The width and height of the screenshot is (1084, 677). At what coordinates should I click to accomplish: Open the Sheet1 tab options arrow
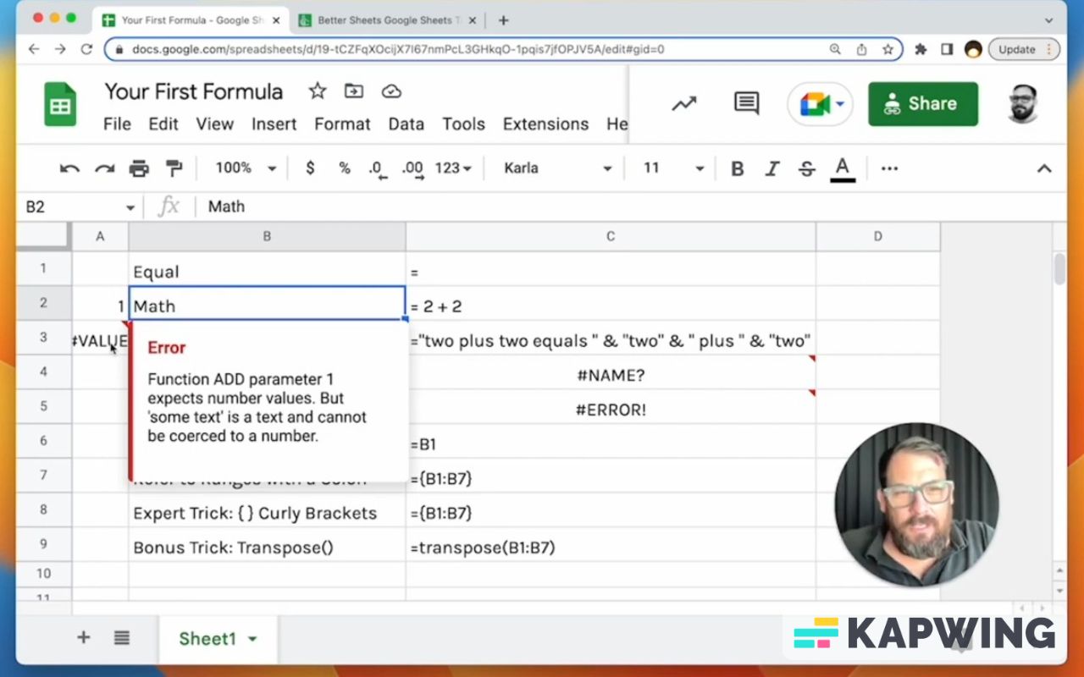coord(252,639)
